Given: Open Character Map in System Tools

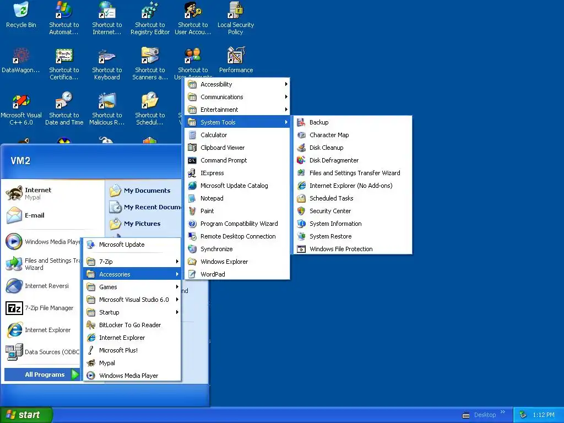Looking at the screenshot, I should click(x=353, y=135).
